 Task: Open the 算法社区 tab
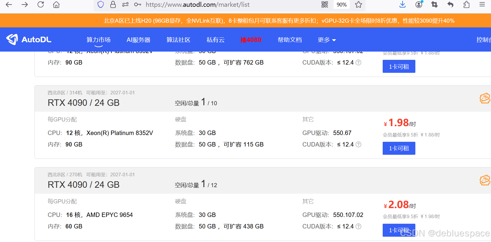(178, 40)
